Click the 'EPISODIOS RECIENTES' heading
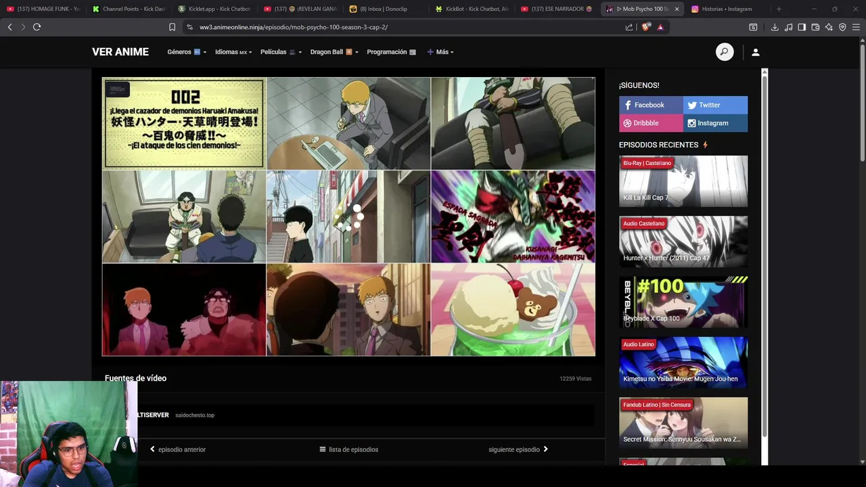Image resolution: width=866 pixels, height=487 pixels. pyautogui.click(x=658, y=145)
